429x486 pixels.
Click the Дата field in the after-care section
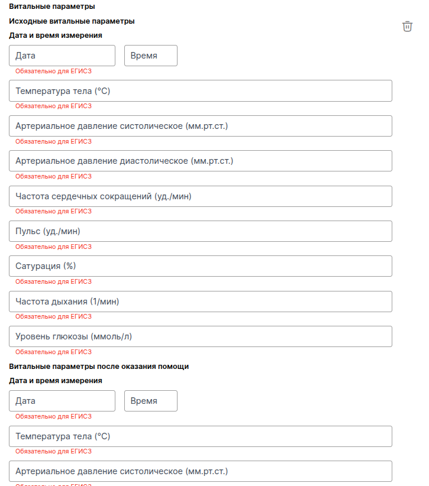click(62, 401)
